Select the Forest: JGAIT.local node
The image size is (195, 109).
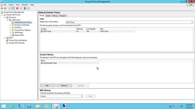13,15
